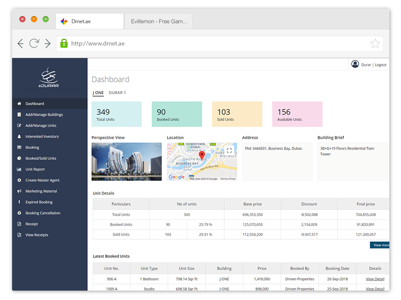The width and height of the screenshot is (401, 300).
Task: Click the user profile avatar icon
Action: pos(355,64)
